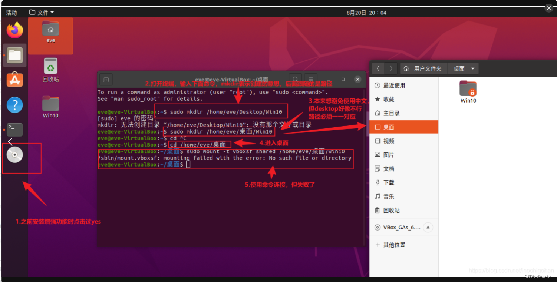Select 文档 in the Files sidebar

[404, 169]
